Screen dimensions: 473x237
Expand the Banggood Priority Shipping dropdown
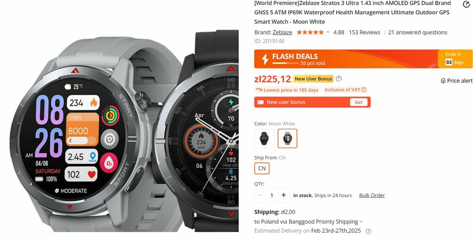pos(361,222)
